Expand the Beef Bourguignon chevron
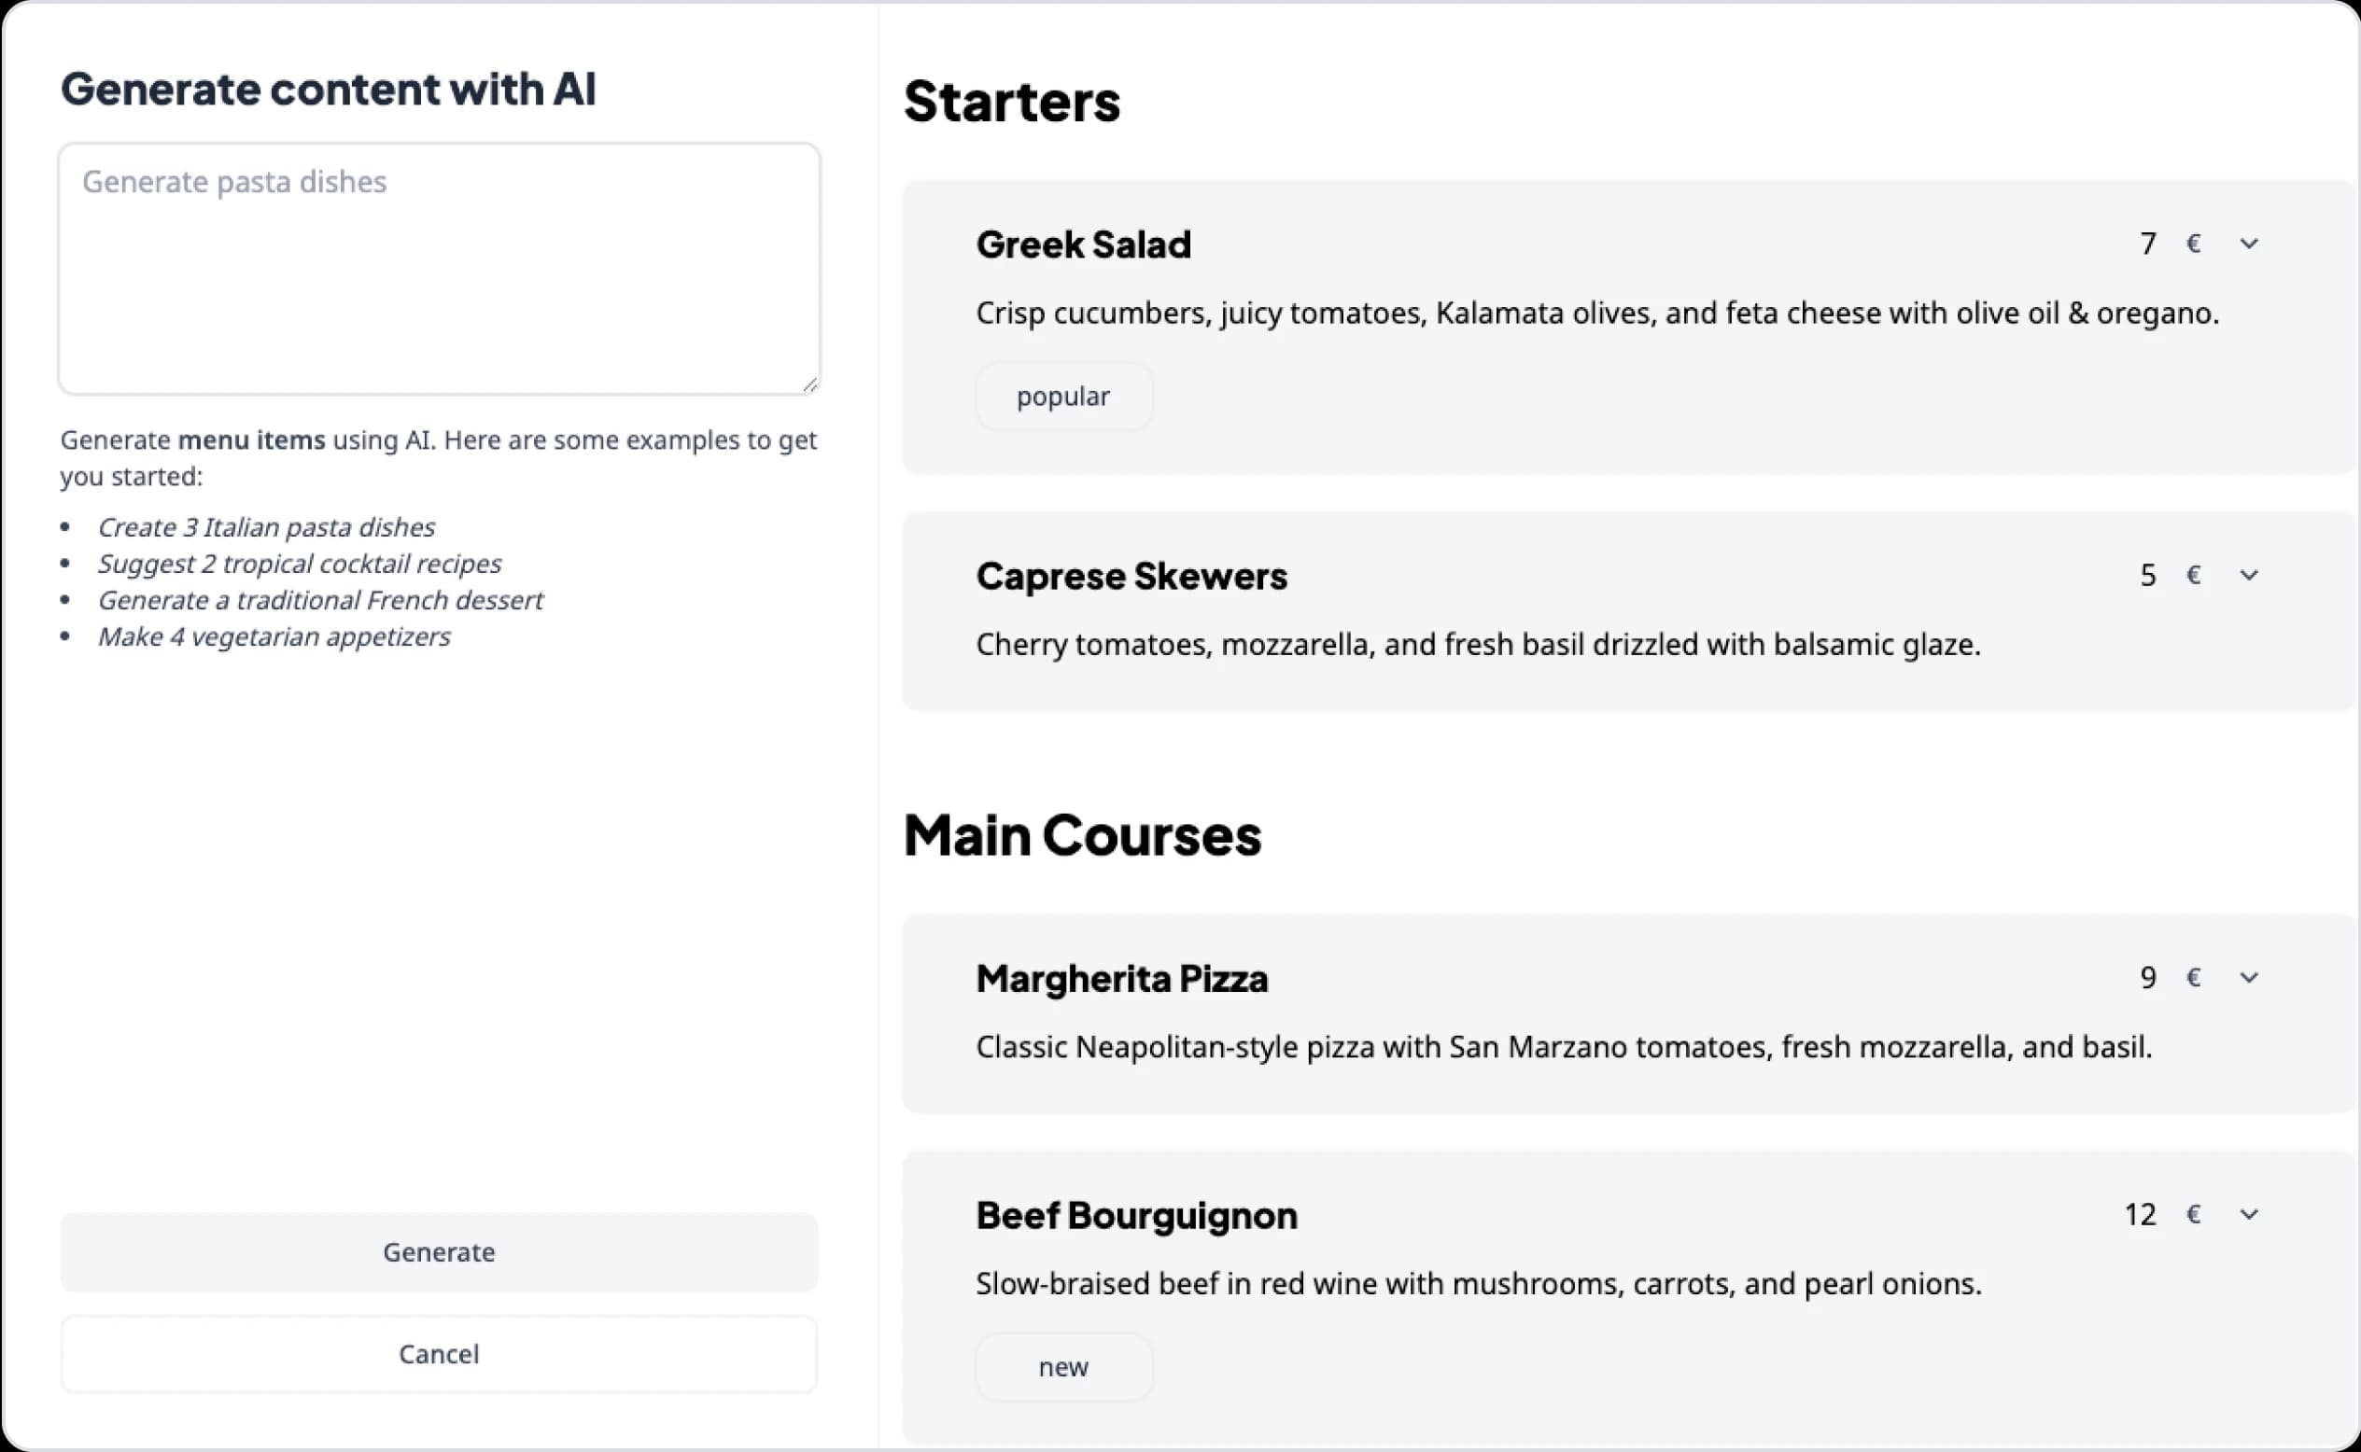This screenshot has height=1452, width=2361. (2249, 1215)
